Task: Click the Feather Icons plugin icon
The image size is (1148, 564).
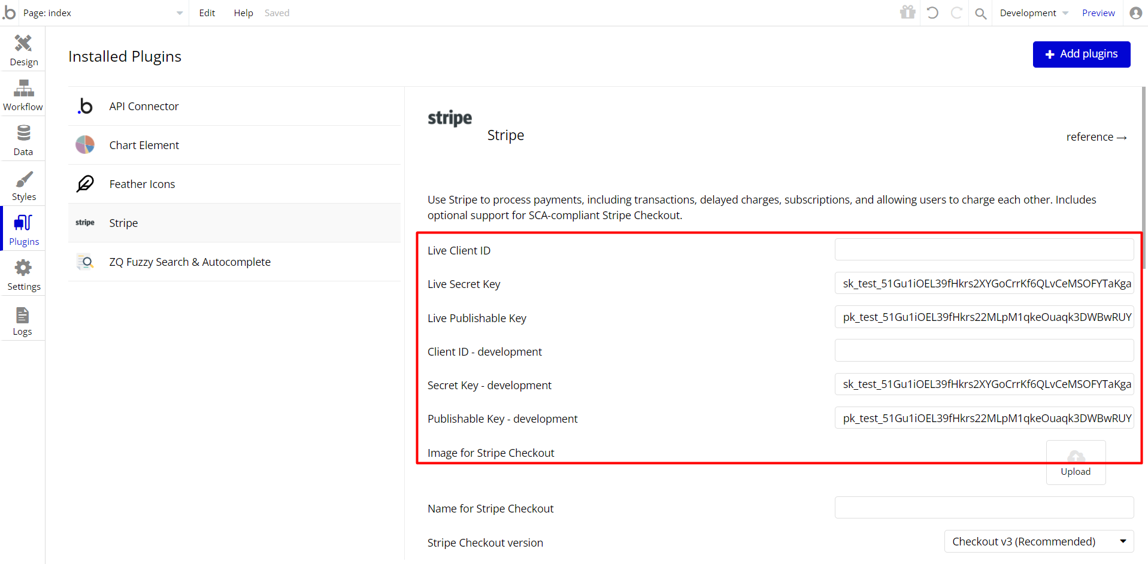Action: coord(85,184)
